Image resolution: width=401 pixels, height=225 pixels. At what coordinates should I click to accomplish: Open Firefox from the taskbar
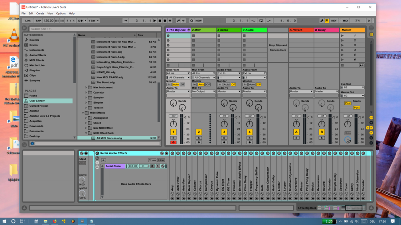pyautogui.click(x=55, y=221)
